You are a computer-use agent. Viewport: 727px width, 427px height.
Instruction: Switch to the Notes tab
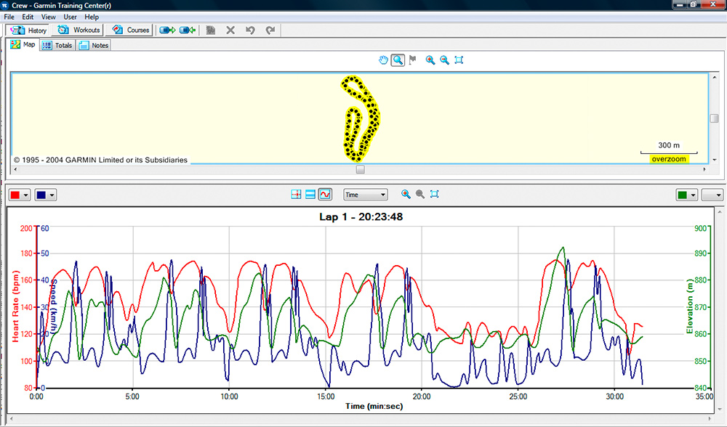94,45
